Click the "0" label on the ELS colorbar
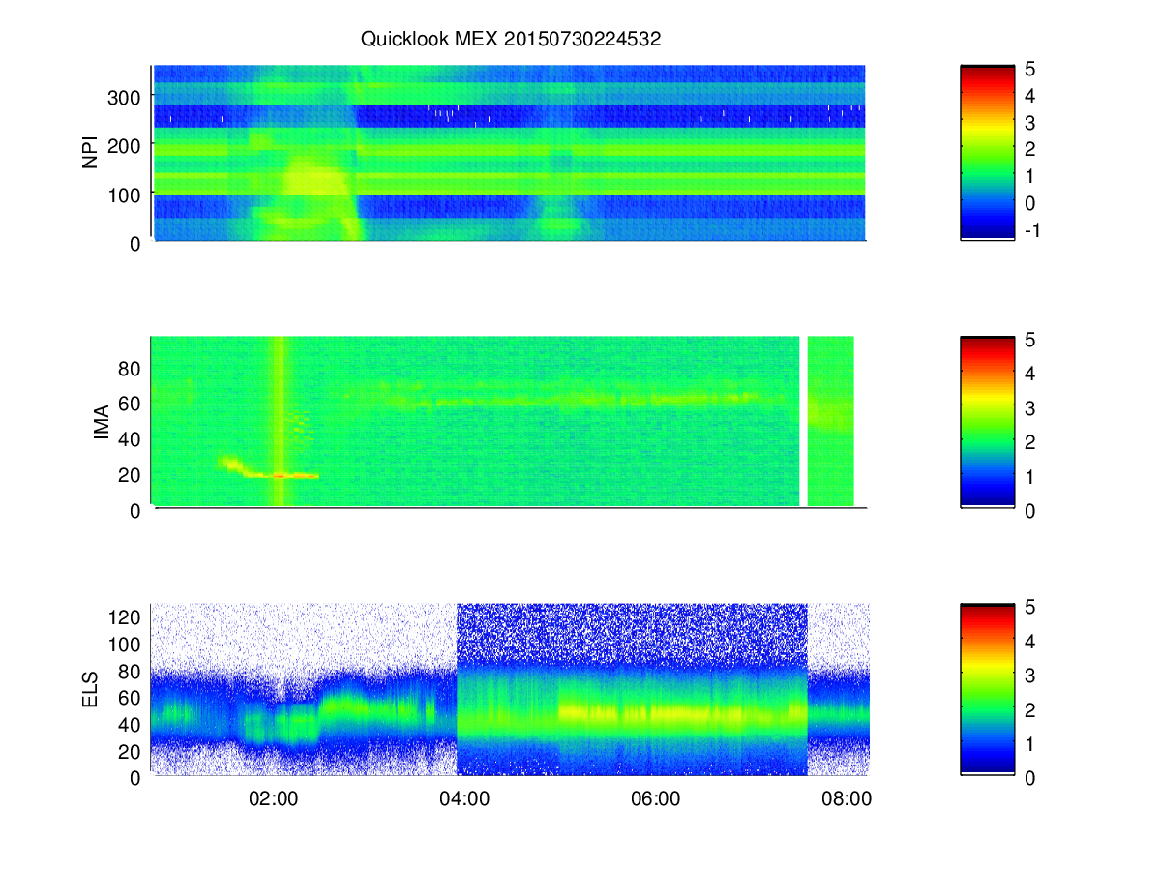This screenshot has width=1161, height=871. [x=1030, y=777]
